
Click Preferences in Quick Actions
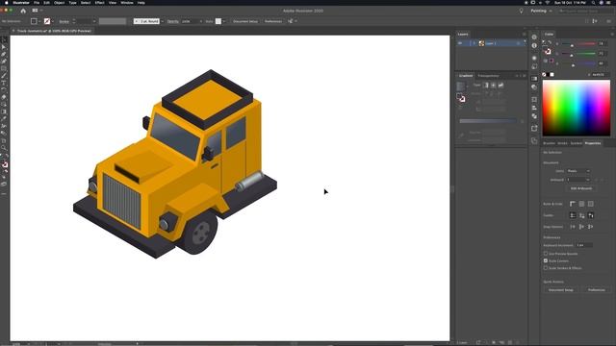597,290
